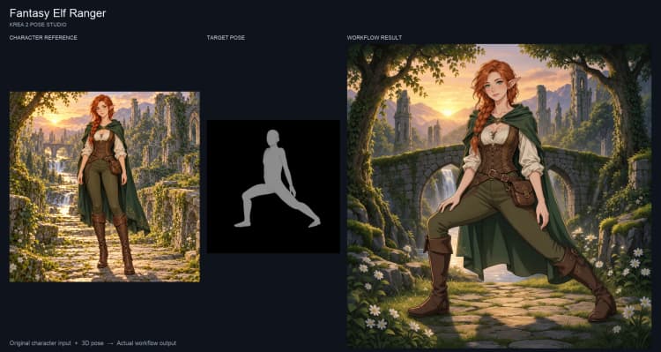The width and height of the screenshot is (661, 352).
Task: Open the character reference elf image
Action: (x=105, y=186)
